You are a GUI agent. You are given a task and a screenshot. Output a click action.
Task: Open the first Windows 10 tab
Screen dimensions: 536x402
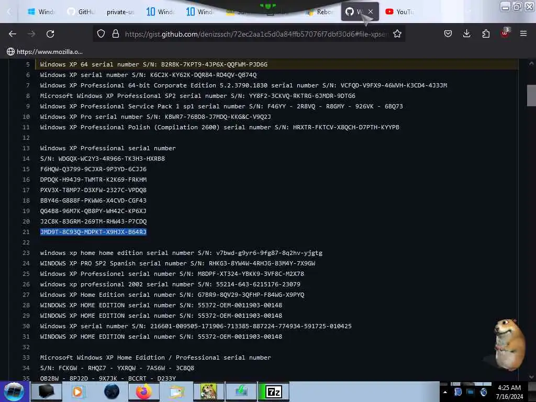160,12
